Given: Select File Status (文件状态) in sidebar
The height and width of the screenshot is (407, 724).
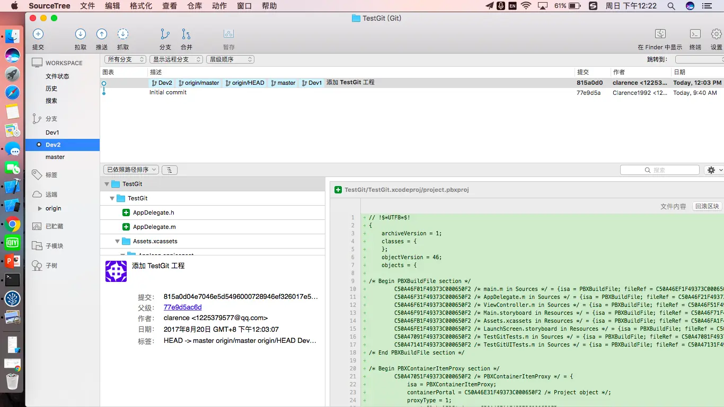Looking at the screenshot, I should [x=57, y=76].
